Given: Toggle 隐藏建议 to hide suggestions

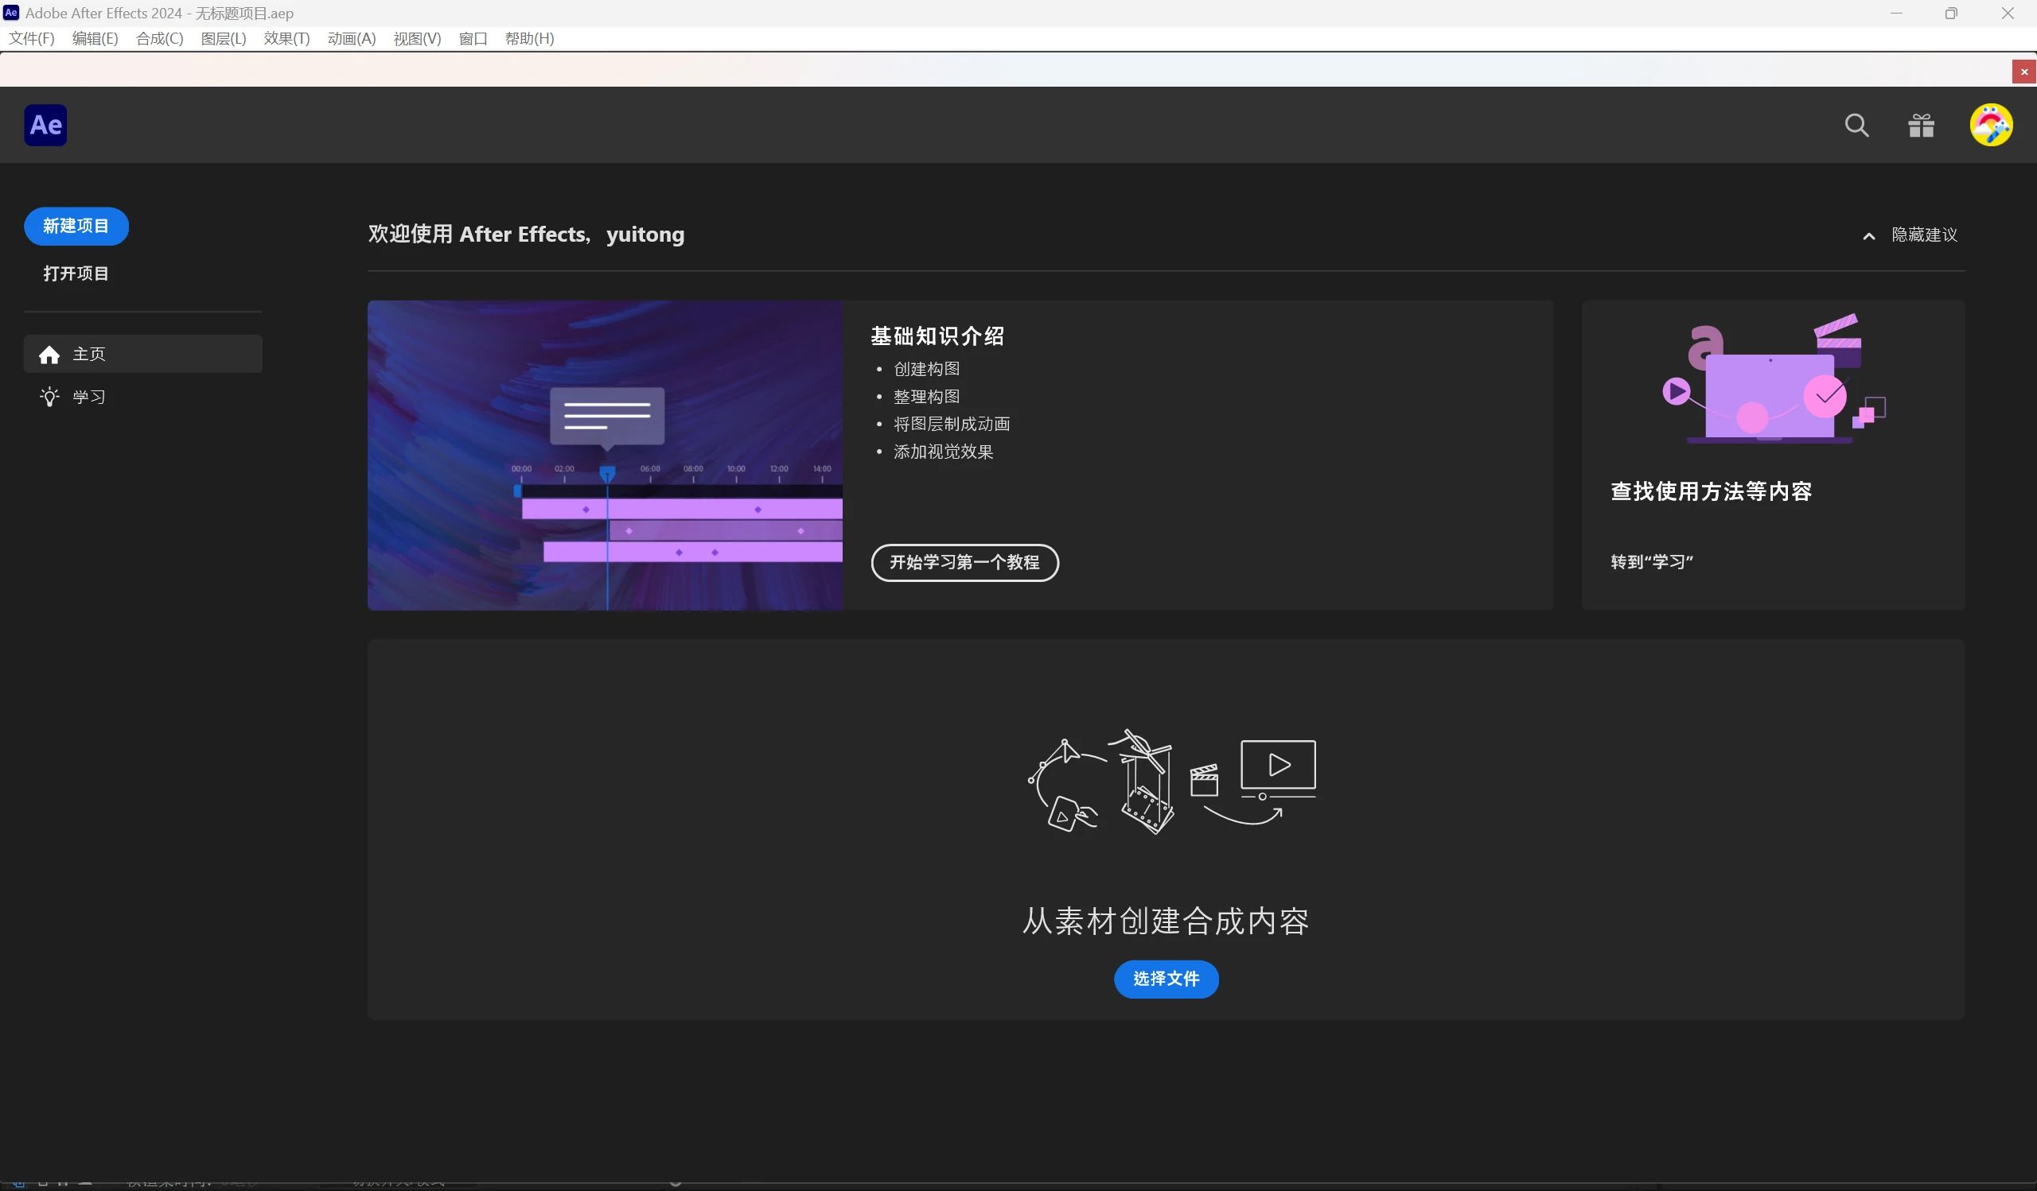Looking at the screenshot, I should 1924,235.
